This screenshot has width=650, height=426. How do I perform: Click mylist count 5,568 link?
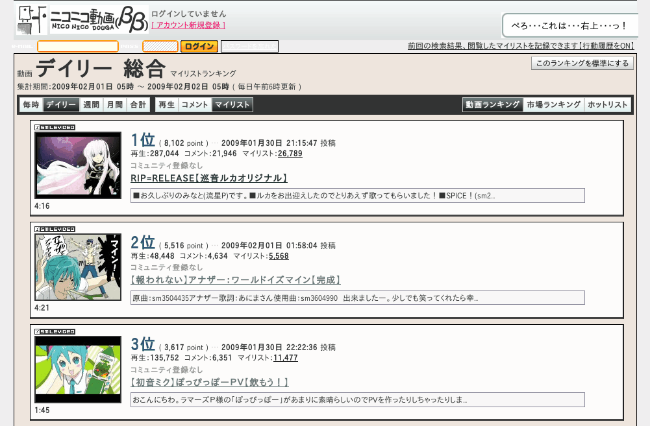[x=279, y=256]
